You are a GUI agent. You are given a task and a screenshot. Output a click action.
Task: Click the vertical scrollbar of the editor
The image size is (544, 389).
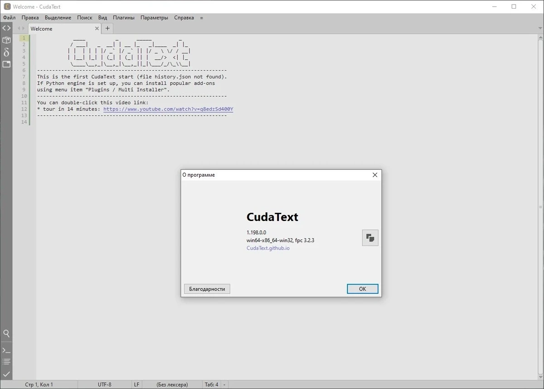[x=540, y=207]
